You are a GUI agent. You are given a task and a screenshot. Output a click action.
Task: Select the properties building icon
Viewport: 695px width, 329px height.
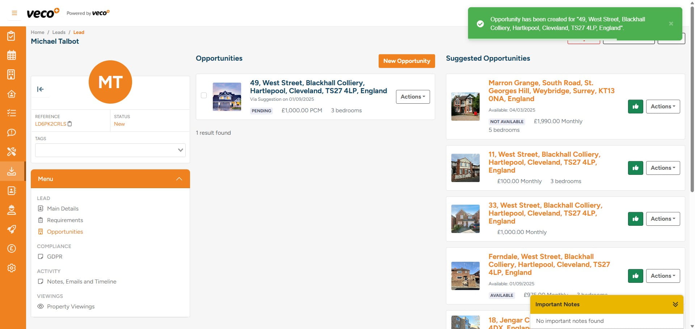[x=12, y=74]
